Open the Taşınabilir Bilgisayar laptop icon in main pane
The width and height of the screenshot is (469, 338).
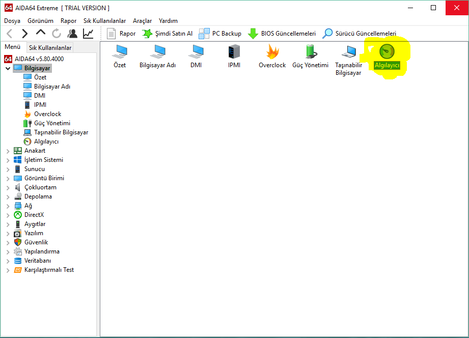pyautogui.click(x=348, y=60)
